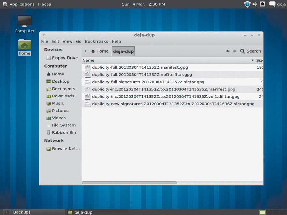Select the duplicity-full manifest.gpg file
Viewport: 287px width, 215px height.
click(139, 67)
